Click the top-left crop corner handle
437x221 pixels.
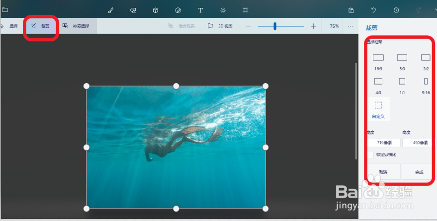(x=87, y=86)
